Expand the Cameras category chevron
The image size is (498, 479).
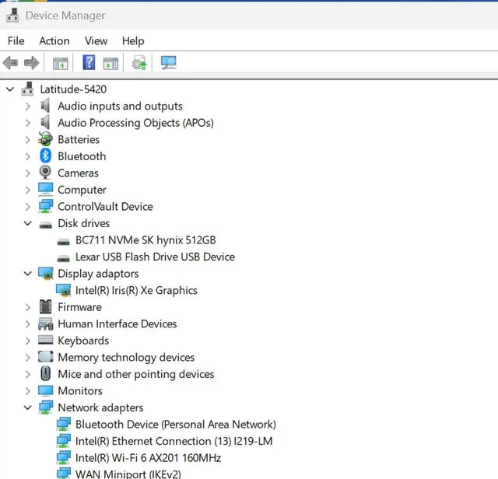point(28,173)
